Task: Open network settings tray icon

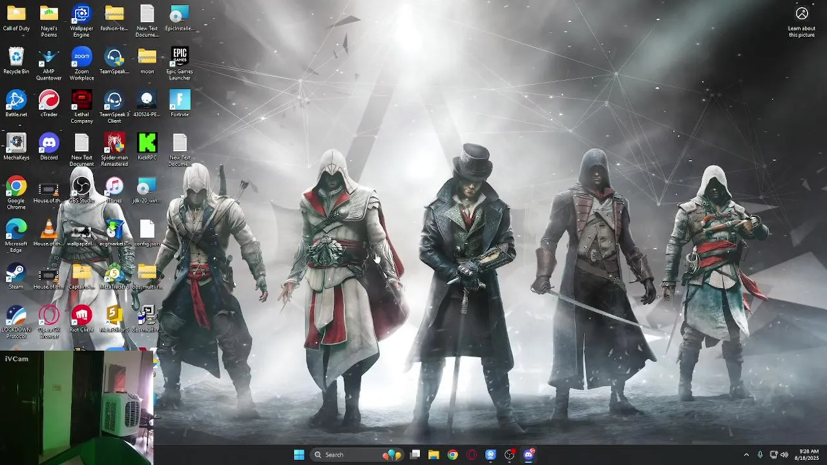Action: click(x=773, y=455)
